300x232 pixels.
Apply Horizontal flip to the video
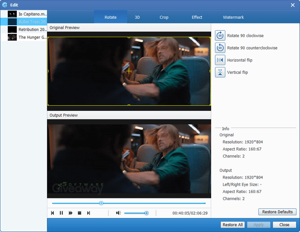(220, 60)
